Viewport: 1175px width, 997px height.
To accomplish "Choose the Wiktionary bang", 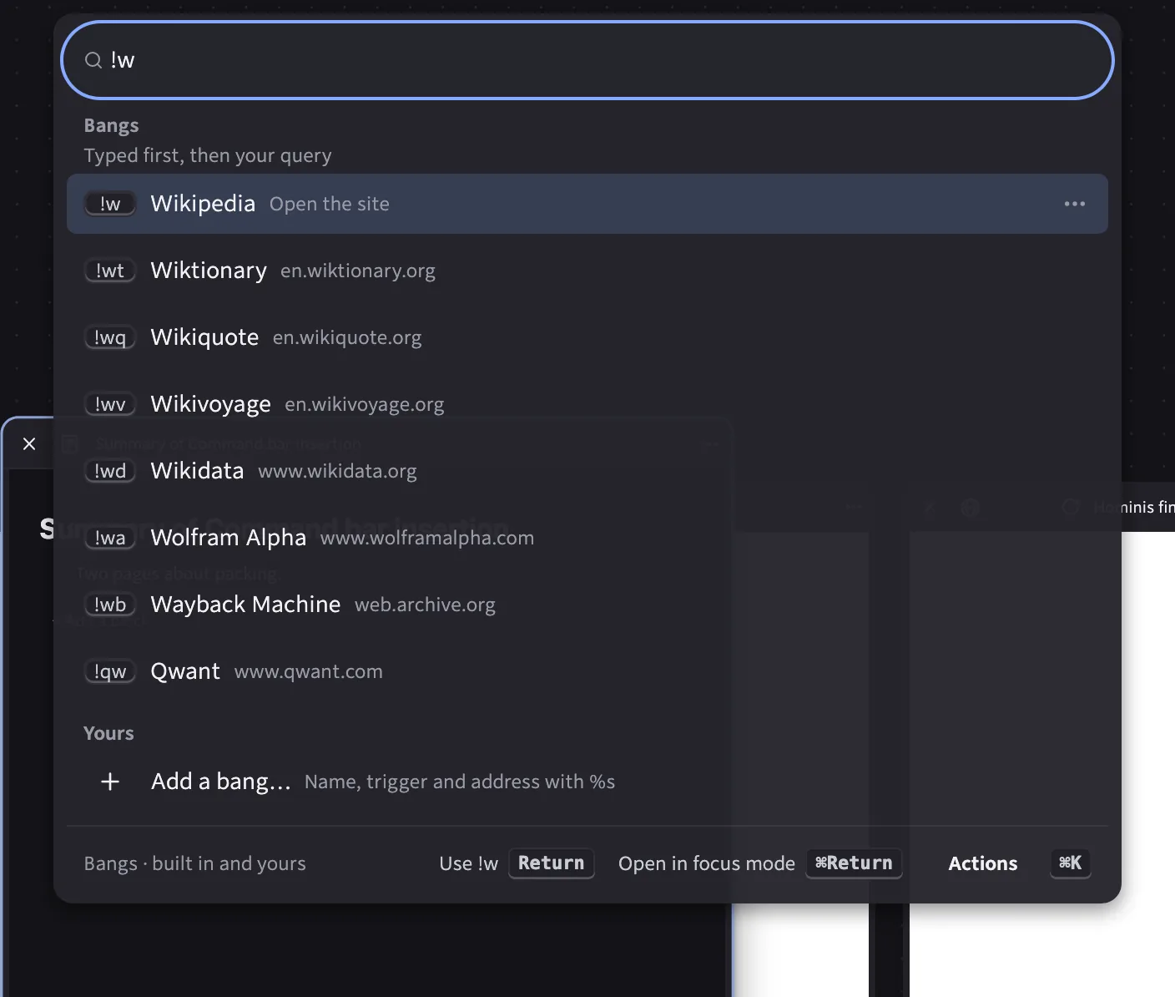I will point(587,271).
